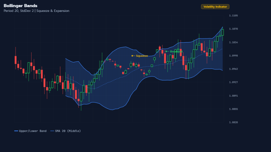Click the green Breakout marker dot
Screen dimensions: 271x152
(x=167, y=51)
